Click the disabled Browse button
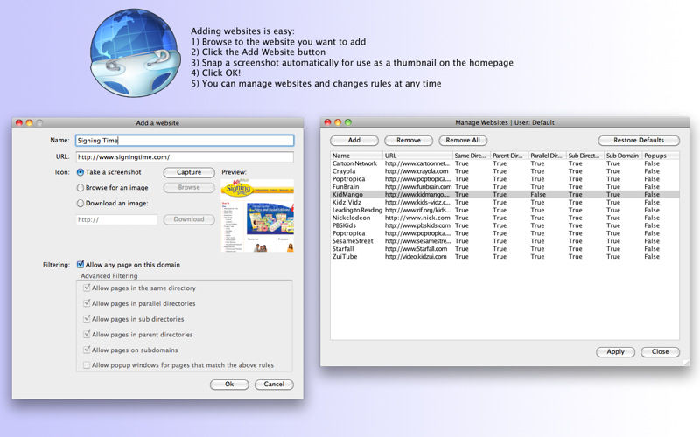Image resolution: width=700 pixels, height=437 pixels. point(189,188)
